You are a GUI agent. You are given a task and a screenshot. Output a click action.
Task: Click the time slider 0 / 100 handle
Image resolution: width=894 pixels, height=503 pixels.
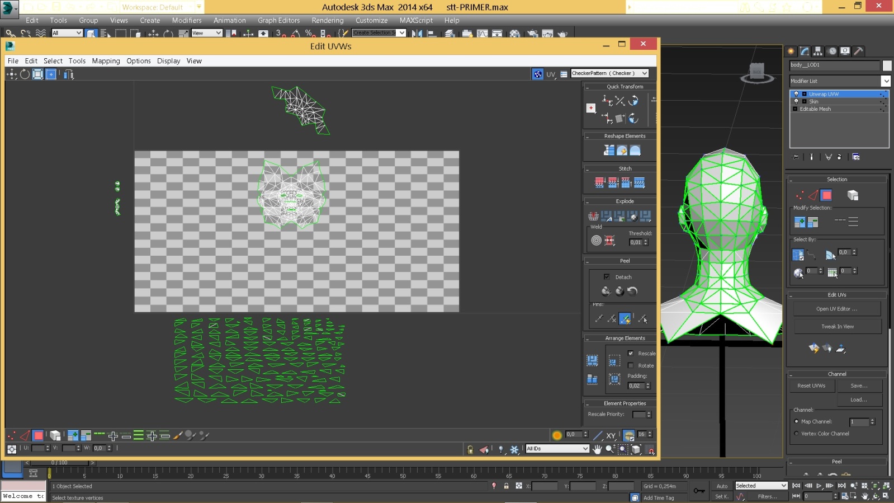coord(59,463)
